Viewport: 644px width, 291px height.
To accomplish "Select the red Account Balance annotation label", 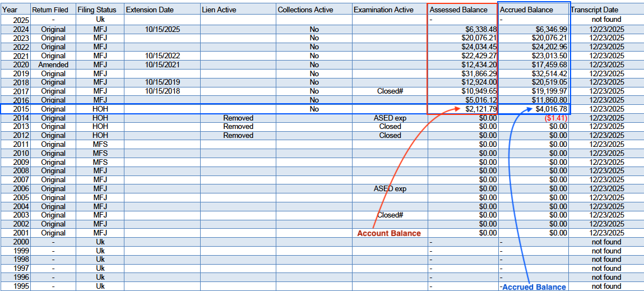I will click(389, 233).
